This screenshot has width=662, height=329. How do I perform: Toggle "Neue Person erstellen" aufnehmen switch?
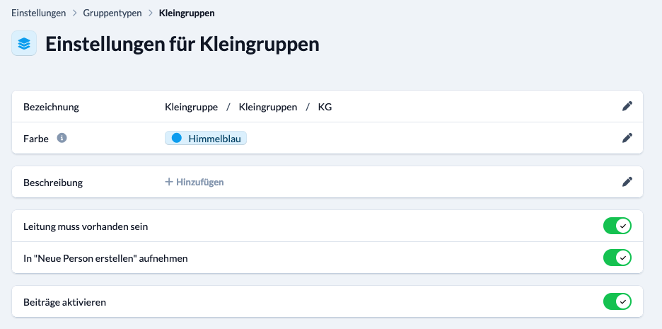coord(617,258)
